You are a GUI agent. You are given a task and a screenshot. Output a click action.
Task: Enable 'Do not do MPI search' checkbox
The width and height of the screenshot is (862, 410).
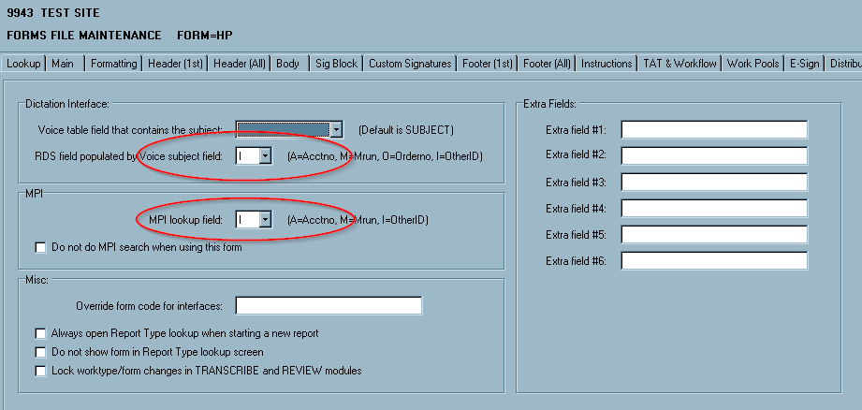pyautogui.click(x=40, y=247)
